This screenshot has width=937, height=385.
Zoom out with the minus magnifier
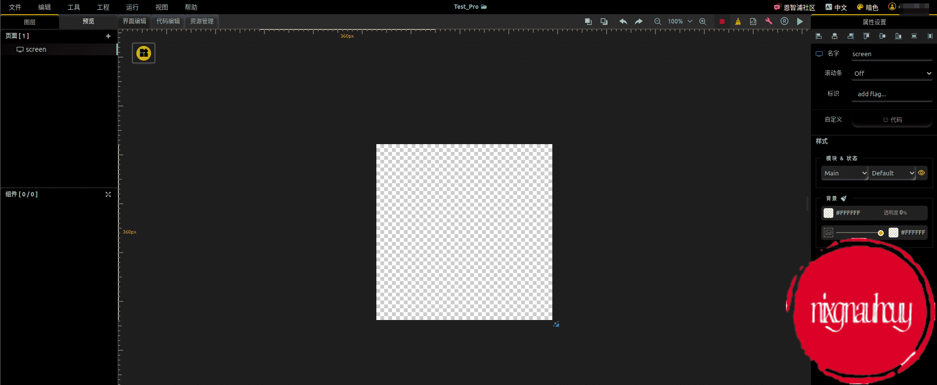[x=657, y=21]
